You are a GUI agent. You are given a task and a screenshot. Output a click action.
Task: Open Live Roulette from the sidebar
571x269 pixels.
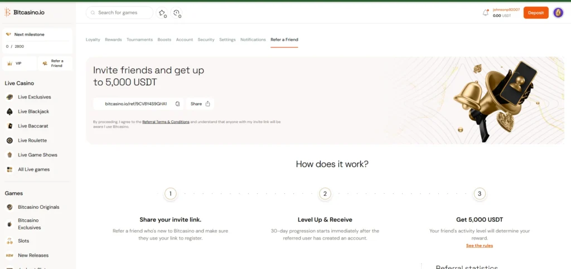tap(32, 140)
